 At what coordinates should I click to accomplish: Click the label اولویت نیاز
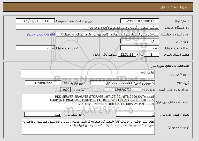pos(182,41)
